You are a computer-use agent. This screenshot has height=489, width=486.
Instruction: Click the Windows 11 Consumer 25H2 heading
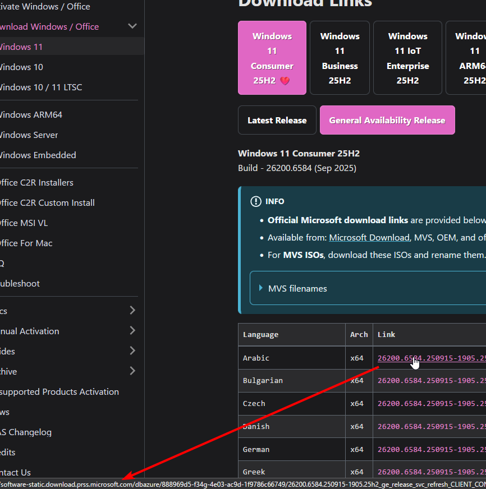[299, 154]
